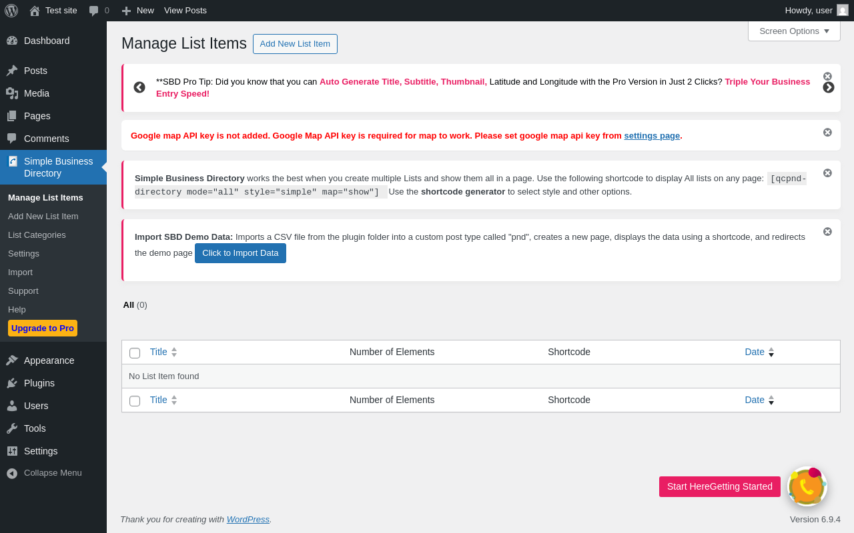Click the "Number of Elements" header text
Screen dimensions: 854x533
(392, 352)
